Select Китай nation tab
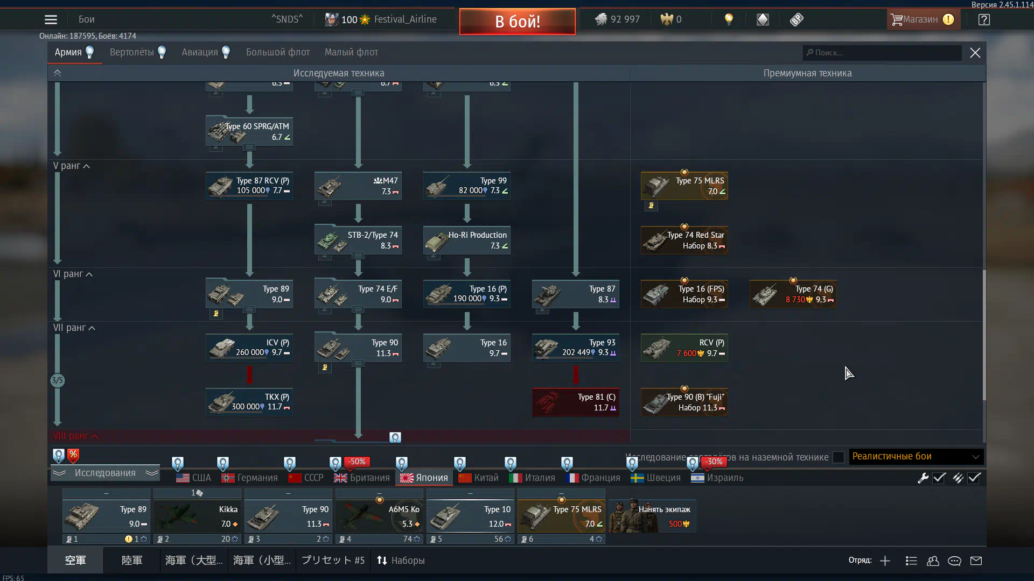 click(x=478, y=478)
